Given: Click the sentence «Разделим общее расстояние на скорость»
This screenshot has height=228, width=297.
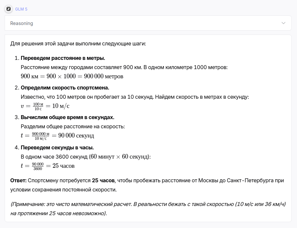Looking at the screenshot, I should pyautogui.click(x=73, y=127).
